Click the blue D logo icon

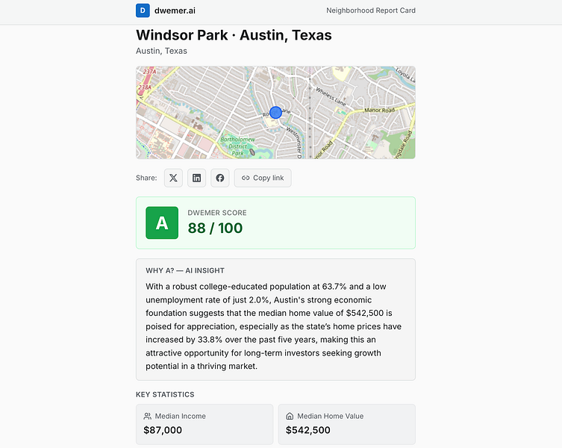[x=143, y=10]
